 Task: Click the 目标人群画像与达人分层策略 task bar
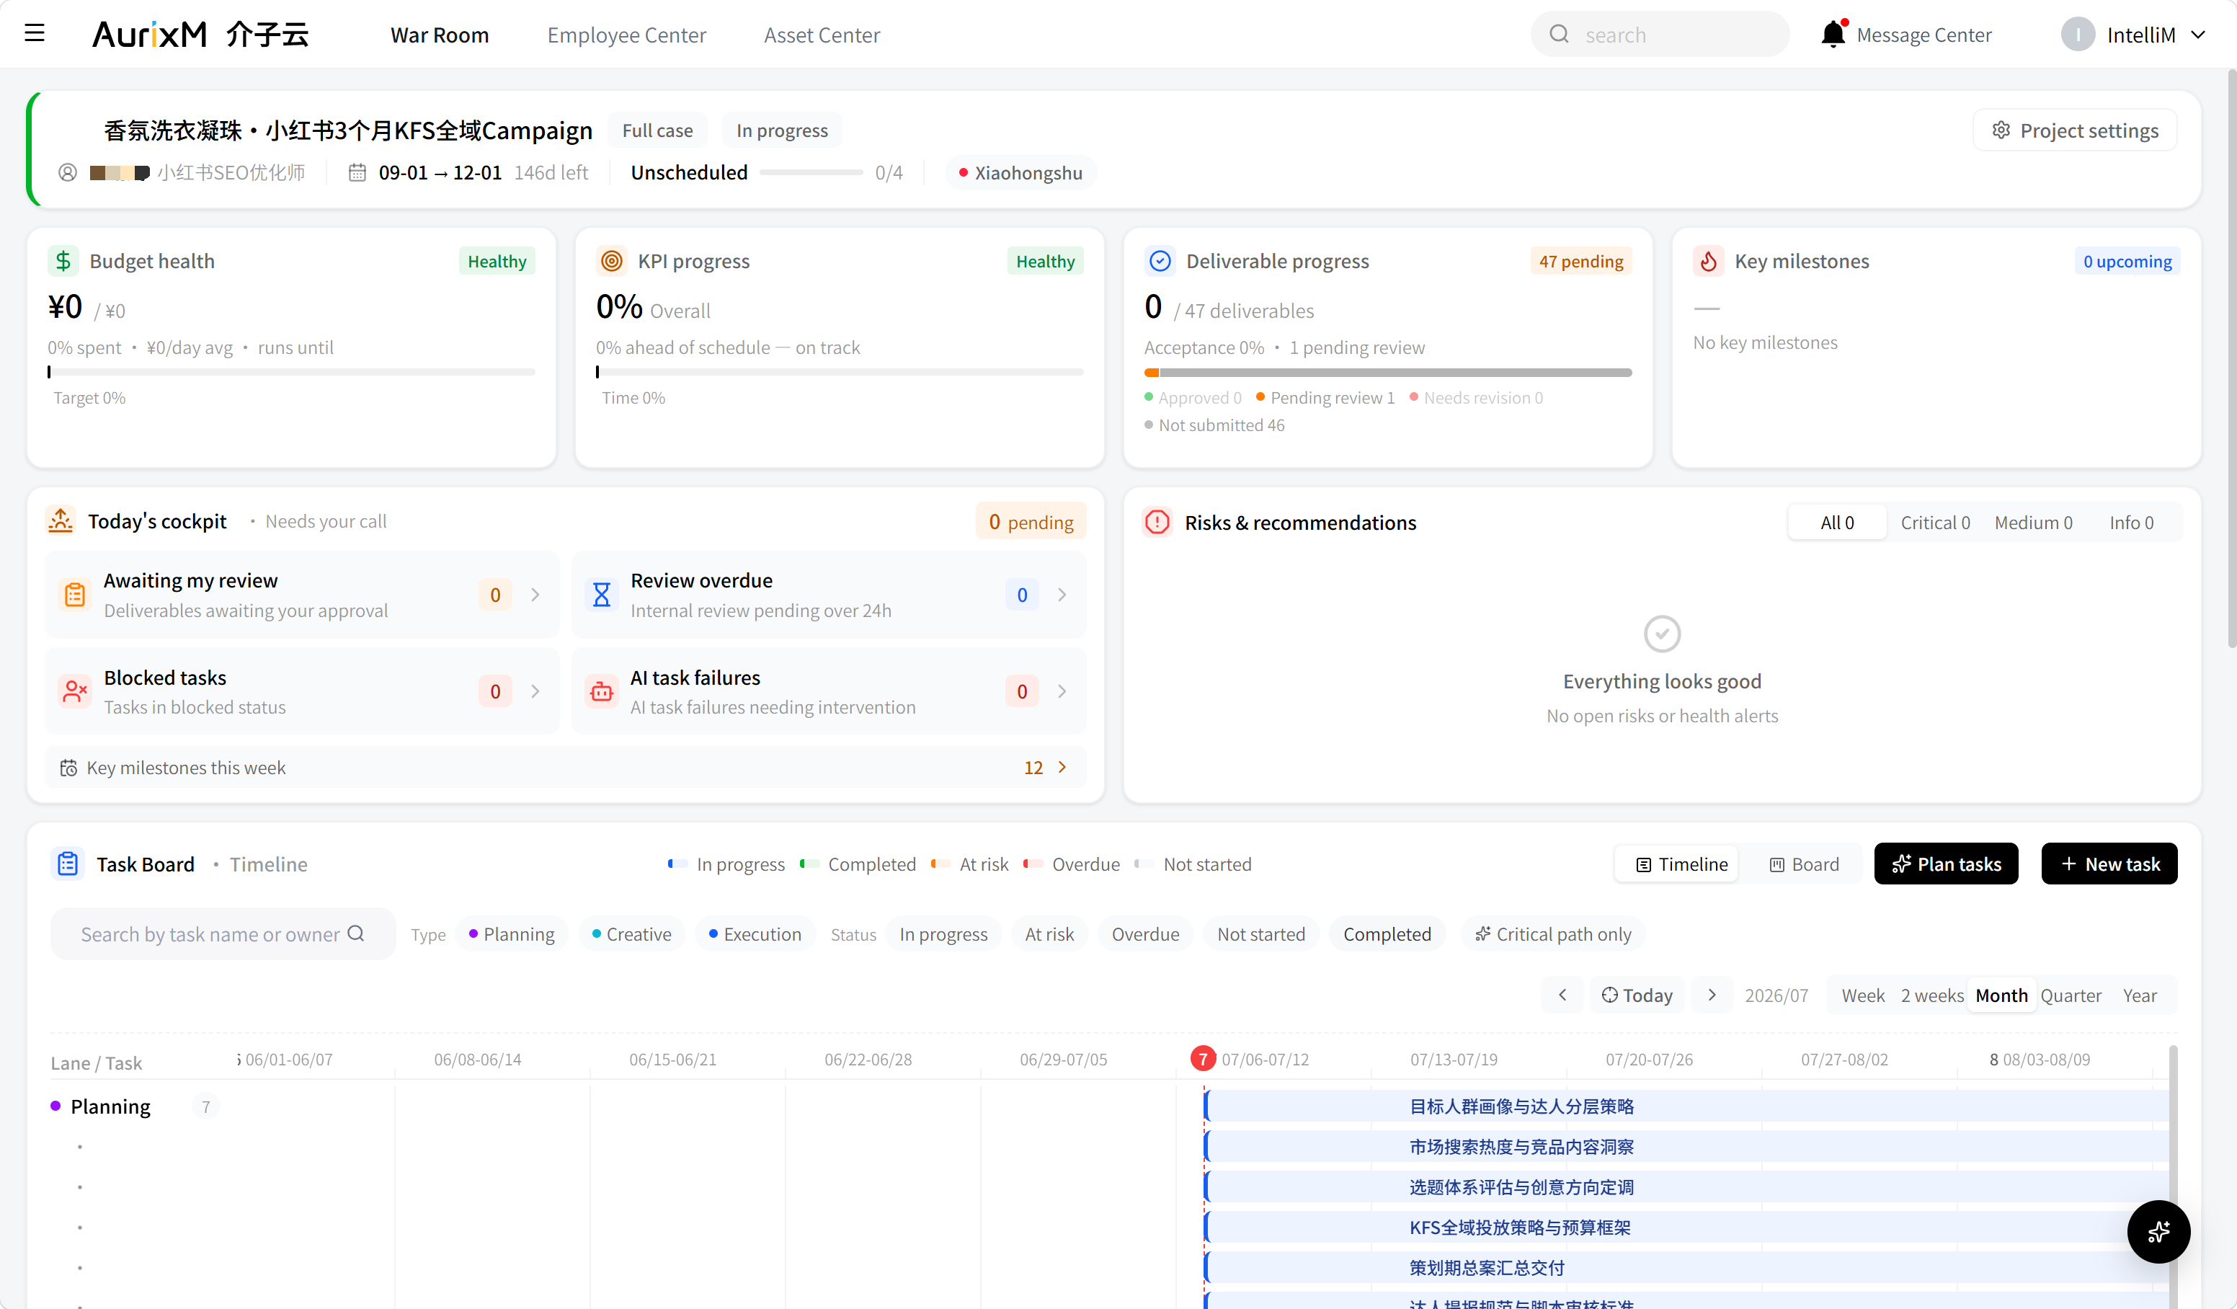(x=1686, y=1106)
